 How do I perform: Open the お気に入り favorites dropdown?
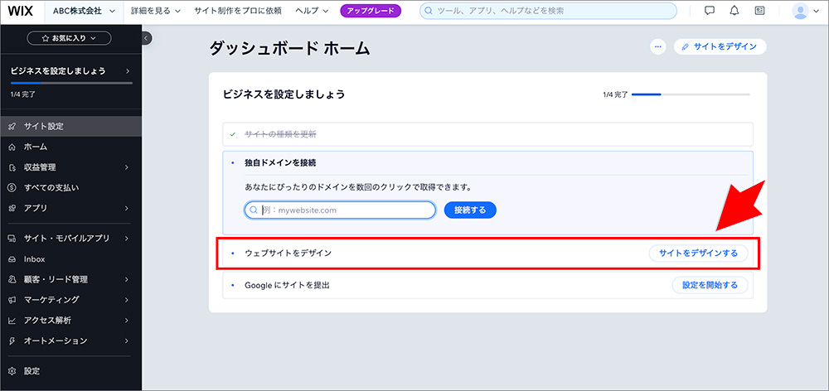coord(70,38)
